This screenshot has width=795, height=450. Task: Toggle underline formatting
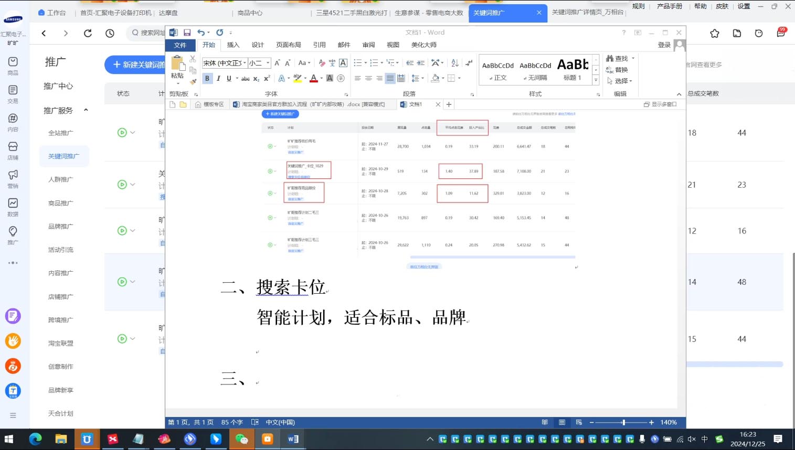point(229,79)
